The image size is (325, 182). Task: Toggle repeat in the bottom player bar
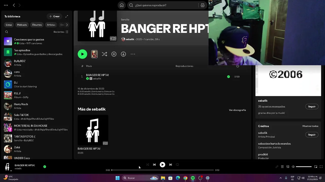coord(177,165)
